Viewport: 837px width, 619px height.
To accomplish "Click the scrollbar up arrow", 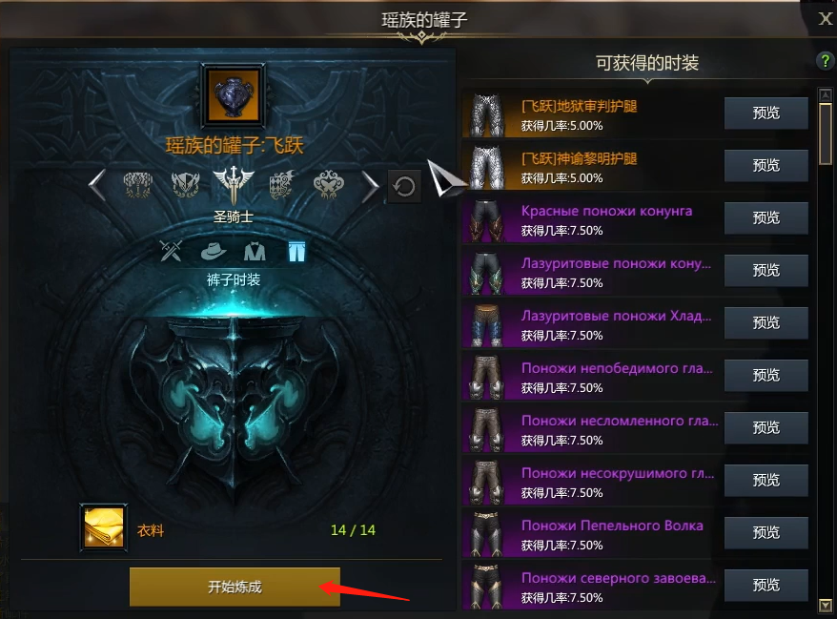I will (x=826, y=95).
